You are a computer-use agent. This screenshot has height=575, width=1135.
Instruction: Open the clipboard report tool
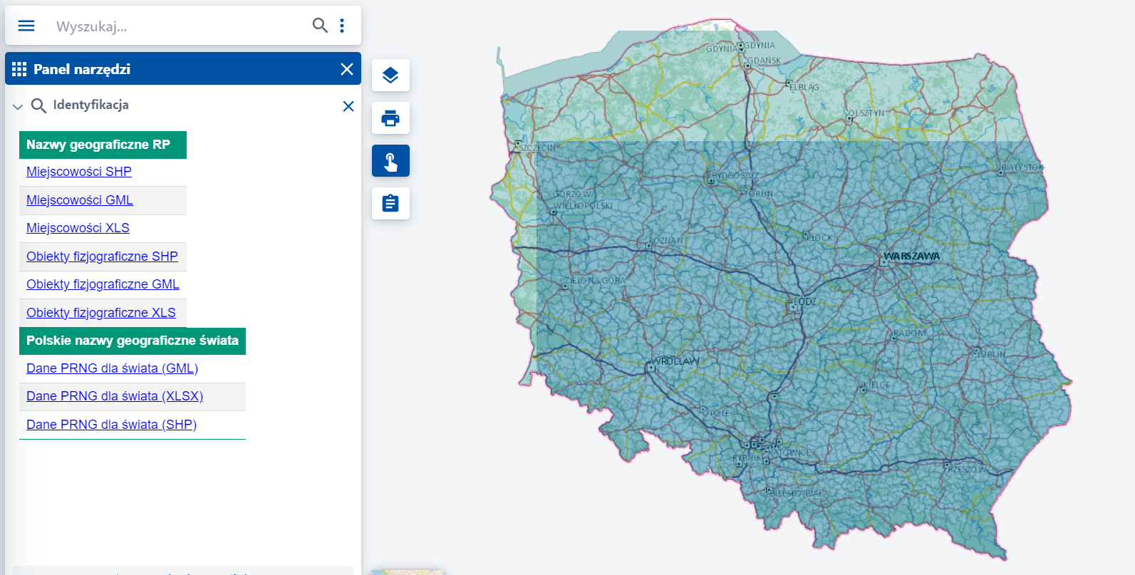(x=390, y=204)
